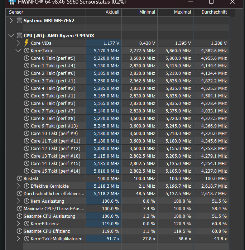The width and height of the screenshot is (245, 250).
Task: Click the clock icon of Core 11 Takt
Action: coord(26,141)
